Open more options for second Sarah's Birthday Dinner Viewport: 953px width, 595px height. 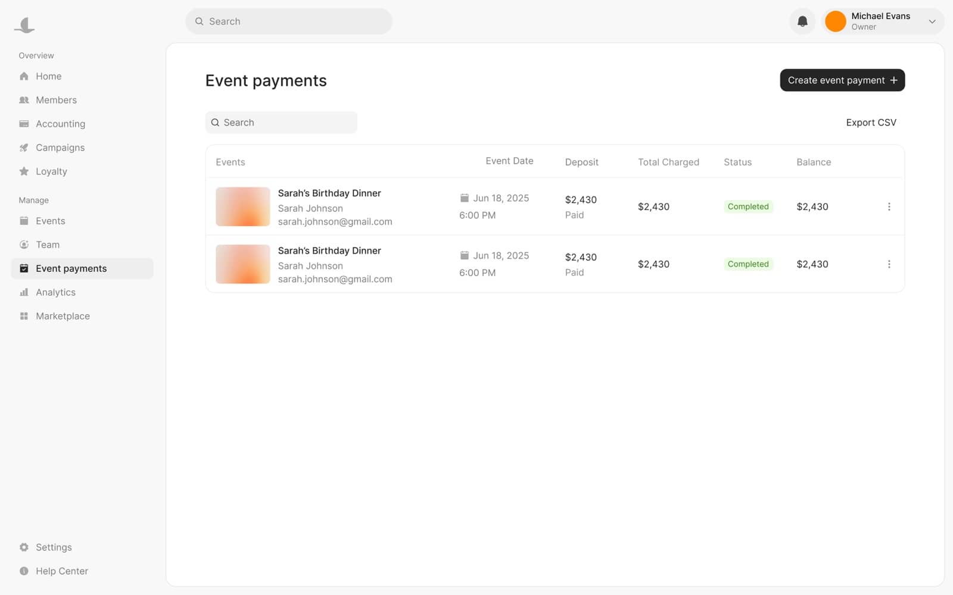889,264
